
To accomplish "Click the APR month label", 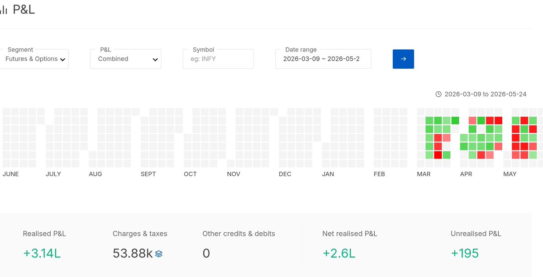I will [466, 174].
